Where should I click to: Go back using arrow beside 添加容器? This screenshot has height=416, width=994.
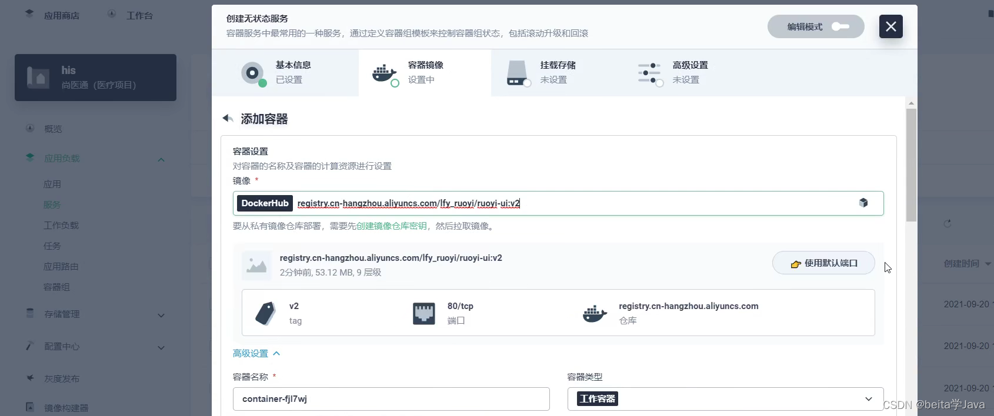[228, 119]
